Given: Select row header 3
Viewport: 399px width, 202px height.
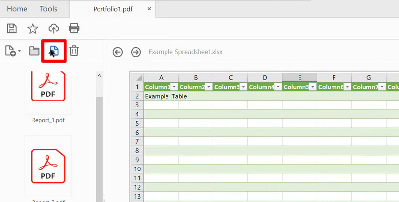Looking at the screenshot, I should (137, 105).
